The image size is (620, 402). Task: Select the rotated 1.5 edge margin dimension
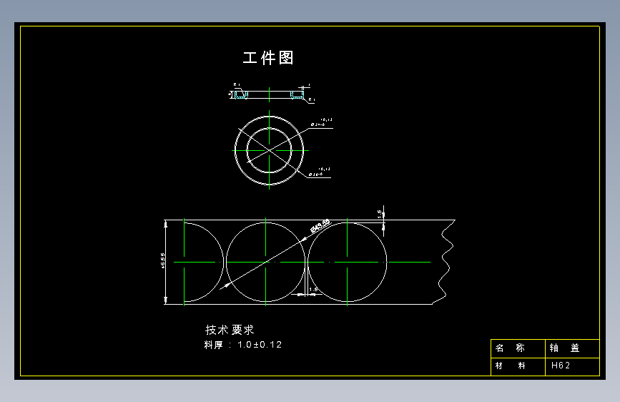[x=380, y=214]
